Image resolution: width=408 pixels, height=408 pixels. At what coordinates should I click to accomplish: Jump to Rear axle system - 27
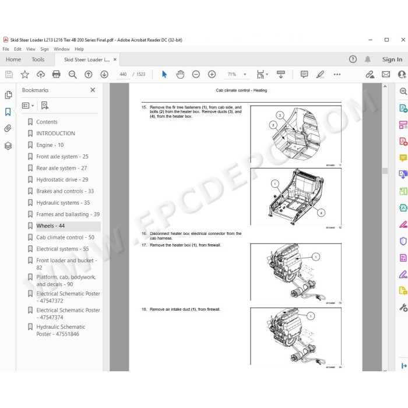point(62,168)
